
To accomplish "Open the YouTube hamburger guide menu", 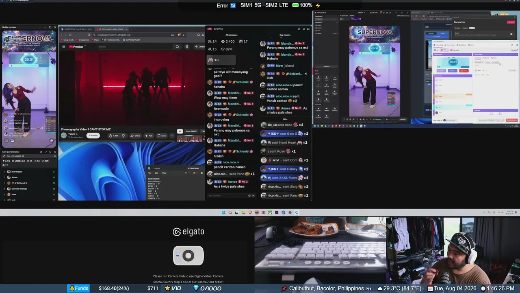I will [x=64, y=47].
